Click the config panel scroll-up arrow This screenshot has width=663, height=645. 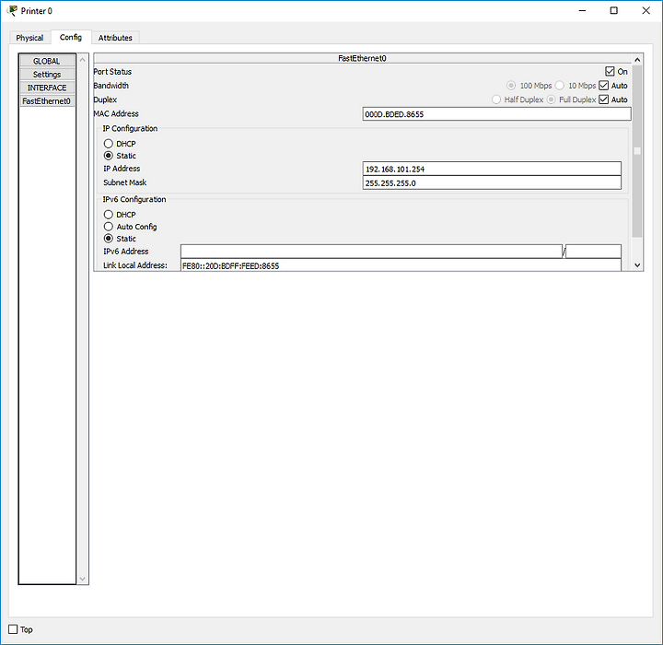[x=637, y=60]
